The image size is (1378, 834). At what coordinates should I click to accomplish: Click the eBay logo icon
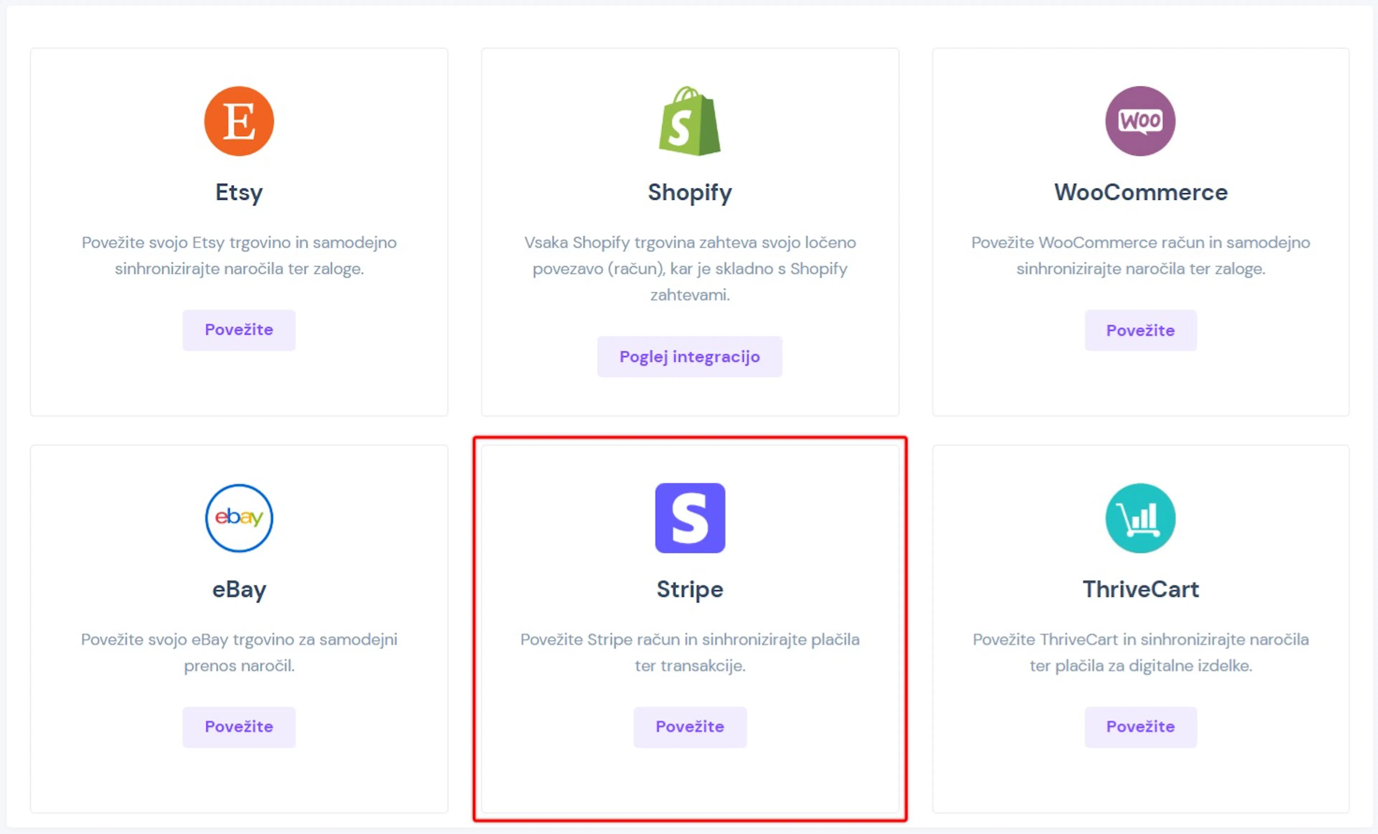click(x=239, y=518)
